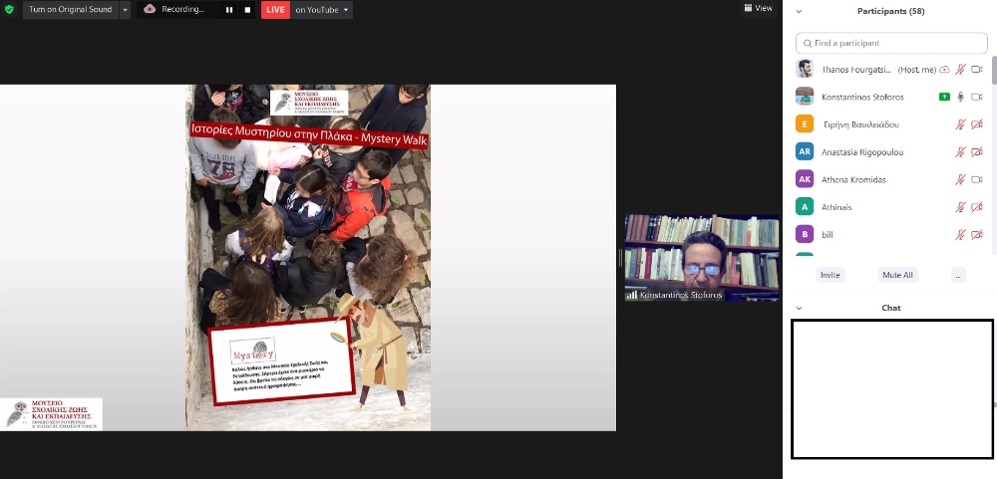Screen dimensions: 997x479
Task: Collapse the Chat panel chevron
Action: [799, 309]
